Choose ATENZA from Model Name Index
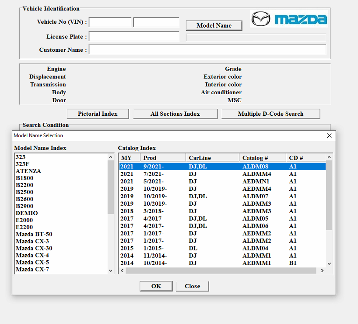 coord(28,171)
